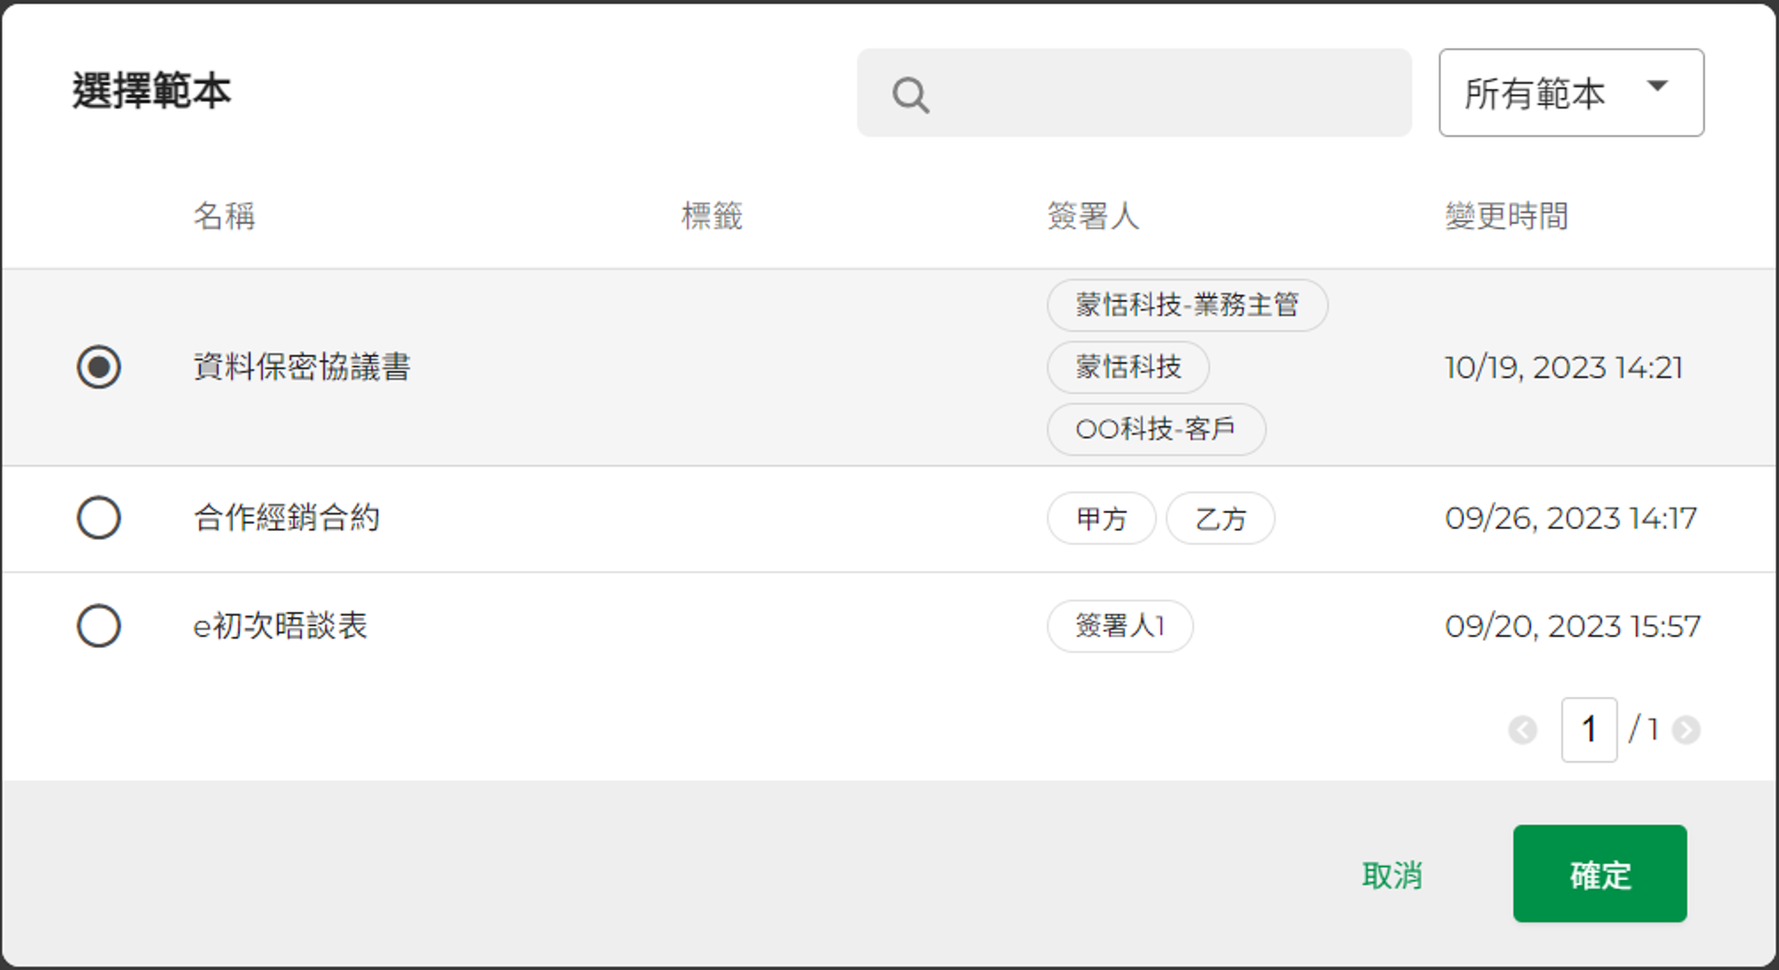This screenshot has height=970, width=1779.
Task: Open the 所有範本 filter dropdown
Action: pos(1572,92)
